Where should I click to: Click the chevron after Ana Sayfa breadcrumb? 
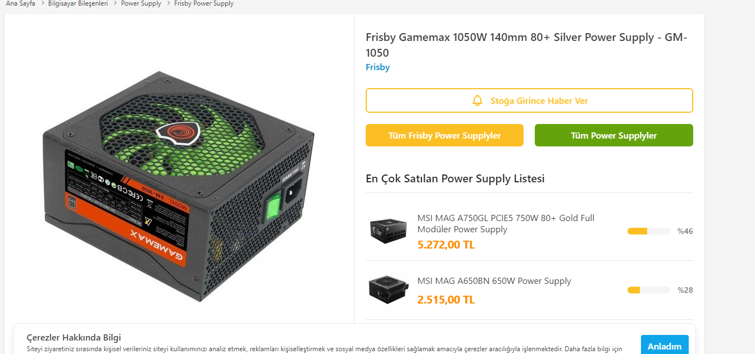42,3
